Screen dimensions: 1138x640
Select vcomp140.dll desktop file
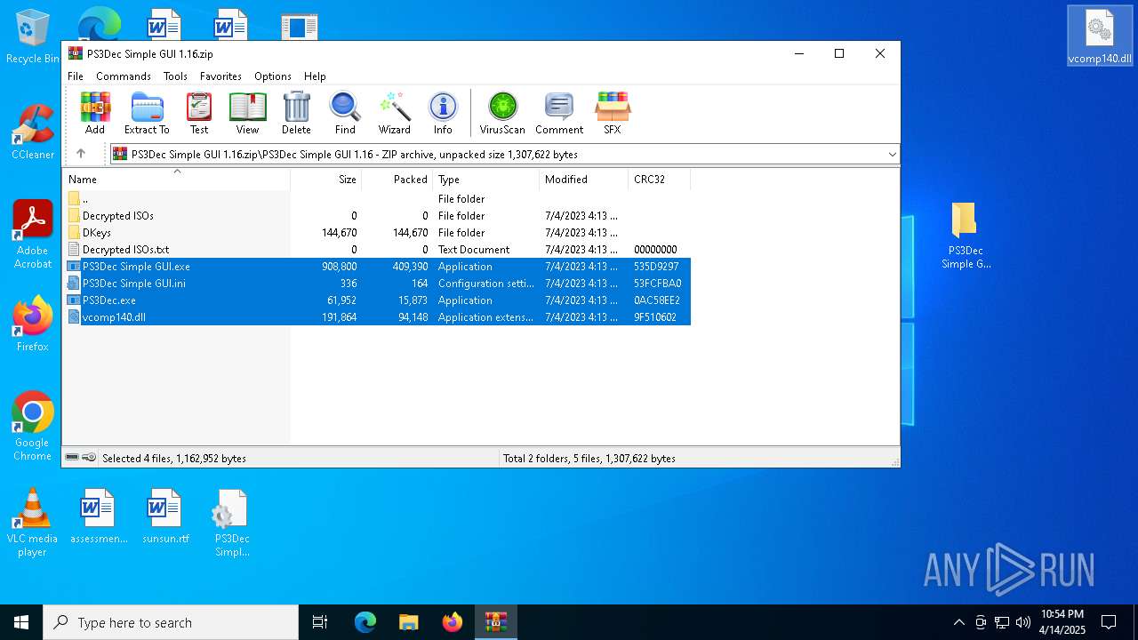pyautogui.click(x=1100, y=36)
